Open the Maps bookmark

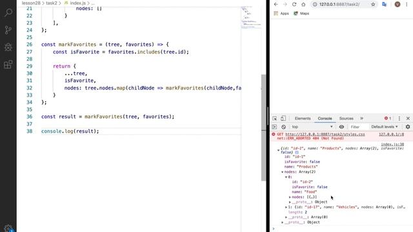pyautogui.click(x=301, y=14)
